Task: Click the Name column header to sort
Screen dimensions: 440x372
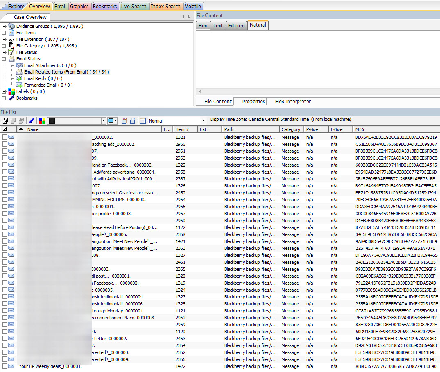Action: coord(33,129)
